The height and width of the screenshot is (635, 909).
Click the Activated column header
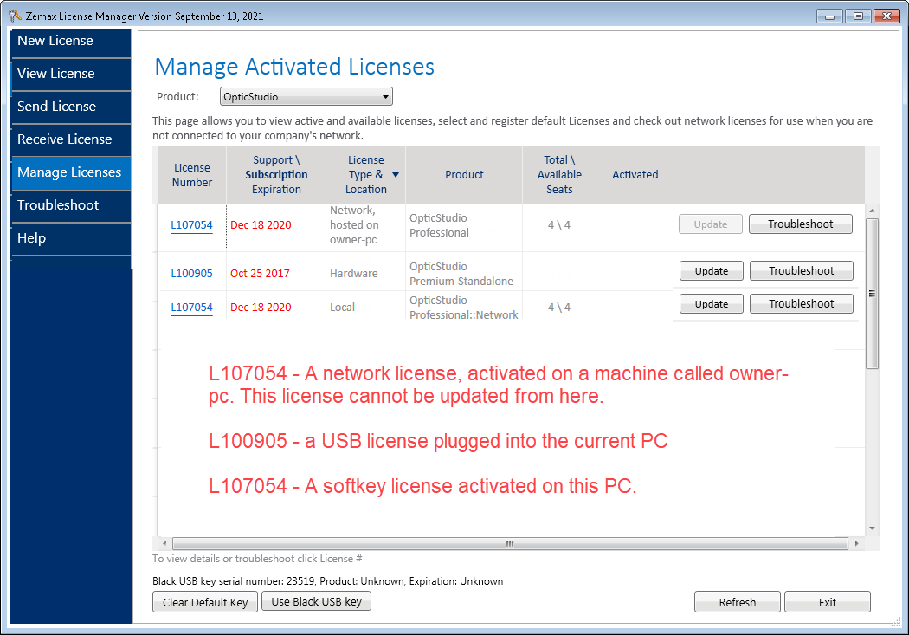tap(635, 174)
